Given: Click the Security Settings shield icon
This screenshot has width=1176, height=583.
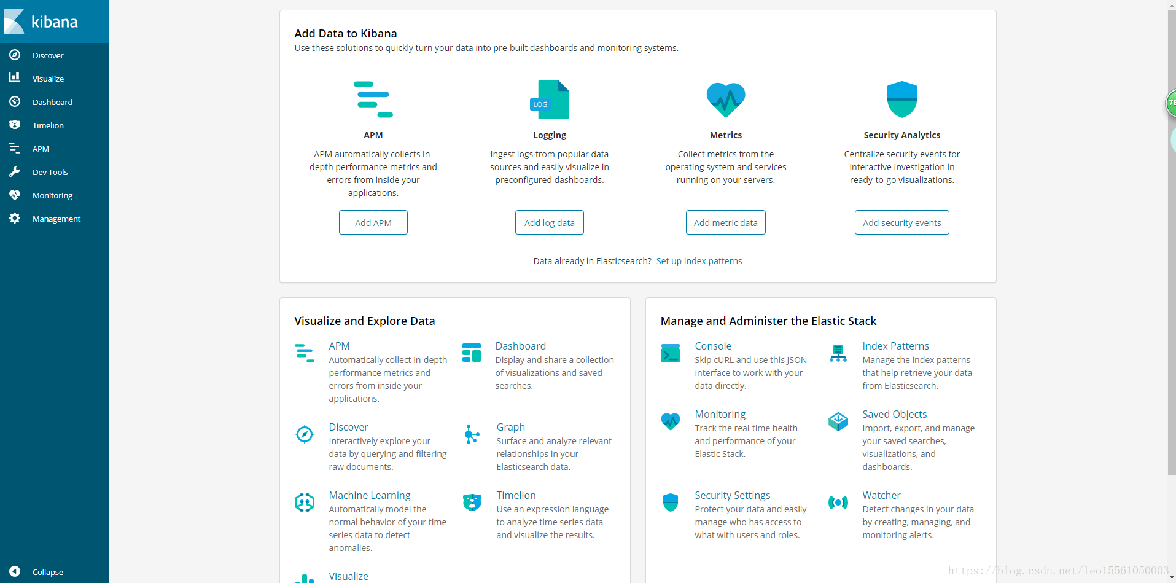Looking at the screenshot, I should [671, 503].
